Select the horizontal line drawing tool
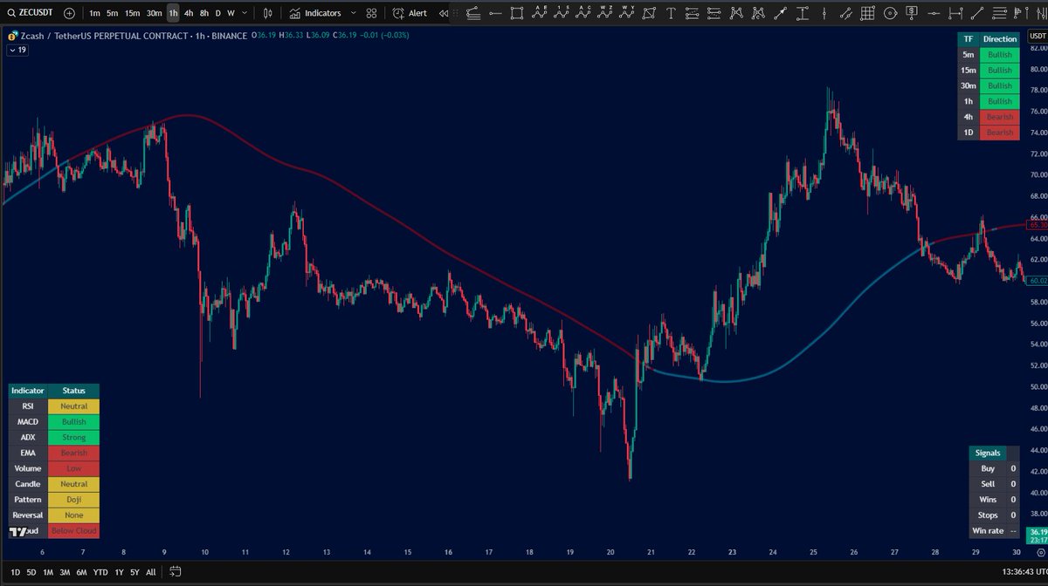Viewport: 1048px width, 586px height. (494, 13)
